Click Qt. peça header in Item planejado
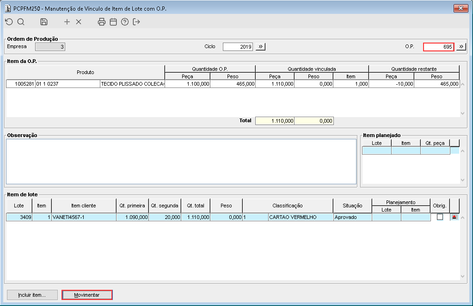Viewport: 473px width, 306px height. [x=435, y=143]
